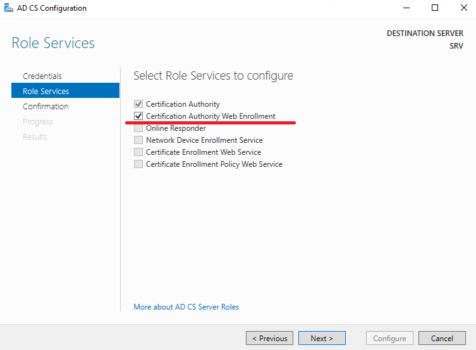Maximize the AD CS Configuration window

(435, 8)
